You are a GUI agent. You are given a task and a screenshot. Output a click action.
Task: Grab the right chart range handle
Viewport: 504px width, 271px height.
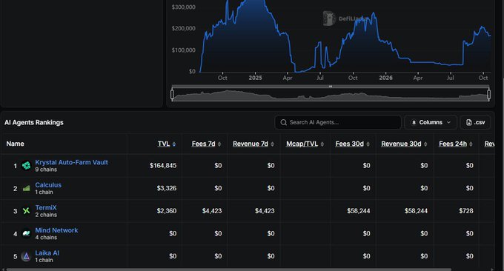click(x=489, y=94)
